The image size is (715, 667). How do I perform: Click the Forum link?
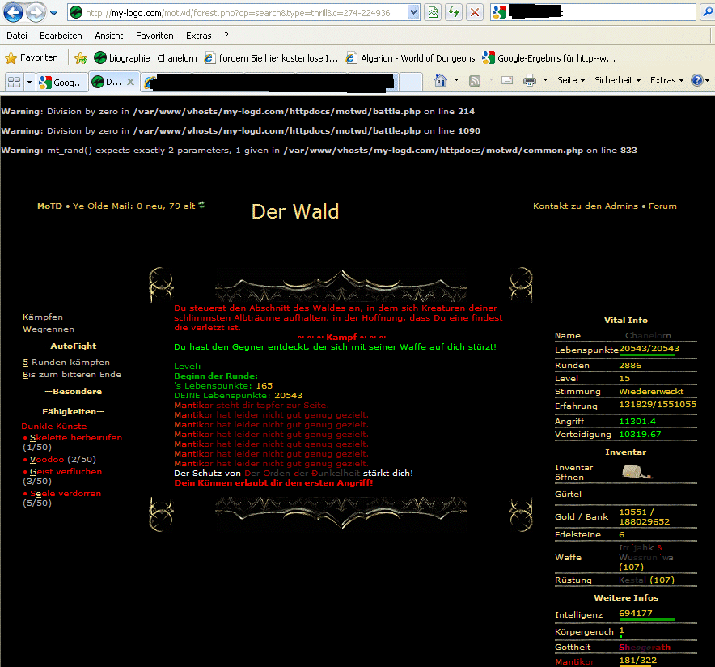pyautogui.click(x=662, y=206)
